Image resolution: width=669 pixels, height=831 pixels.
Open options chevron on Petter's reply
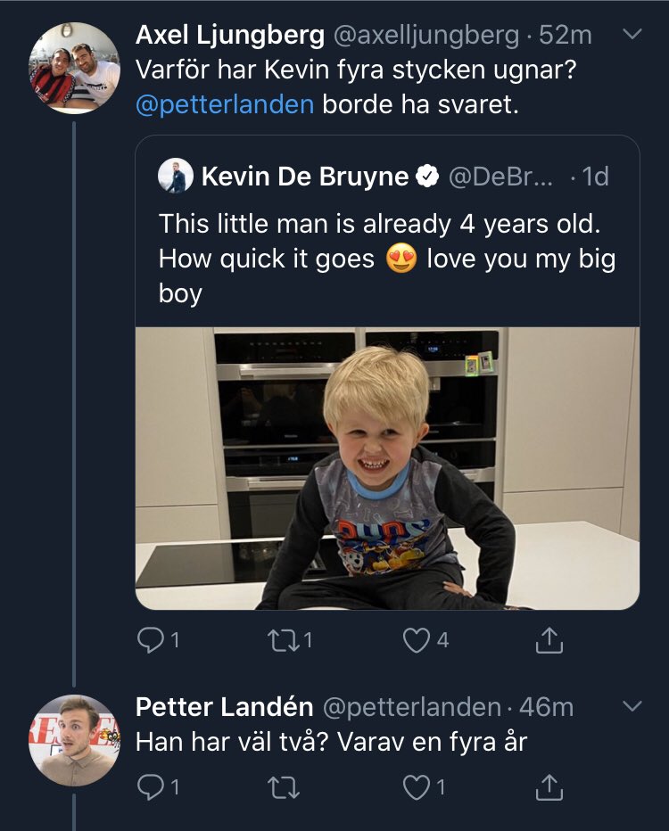tap(632, 706)
